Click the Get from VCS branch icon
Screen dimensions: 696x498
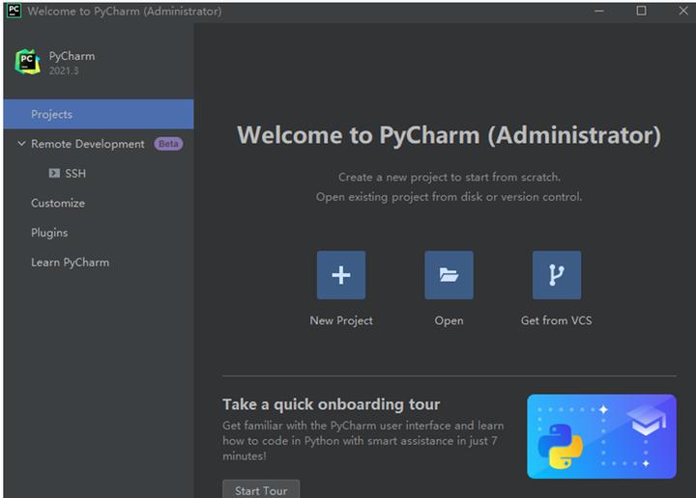pos(557,275)
